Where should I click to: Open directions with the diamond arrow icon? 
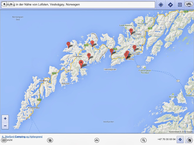click(170, 5)
